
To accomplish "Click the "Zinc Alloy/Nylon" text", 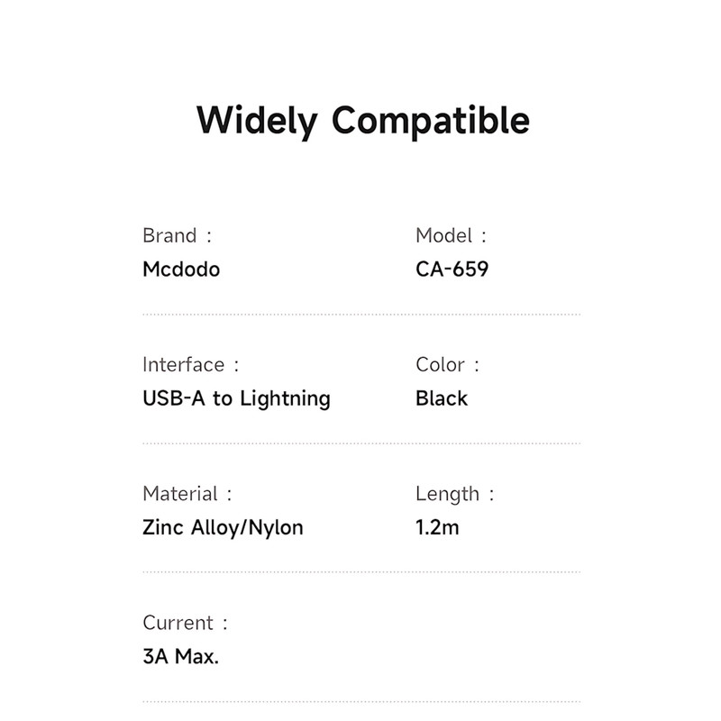I will tap(223, 527).
